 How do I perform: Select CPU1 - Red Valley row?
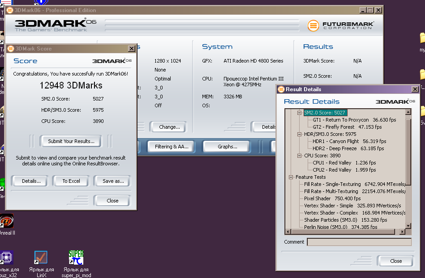point(344,163)
